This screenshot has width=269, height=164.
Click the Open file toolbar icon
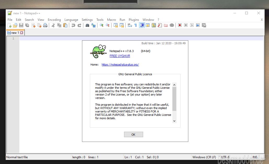pyautogui.click(x=15, y=25)
